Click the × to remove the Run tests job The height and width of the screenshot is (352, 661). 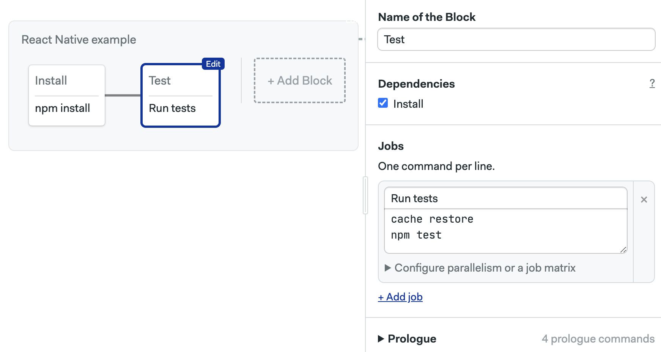pyautogui.click(x=644, y=199)
